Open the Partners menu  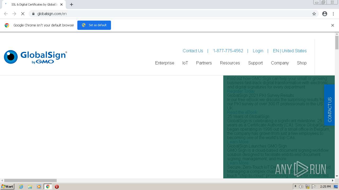(204, 63)
